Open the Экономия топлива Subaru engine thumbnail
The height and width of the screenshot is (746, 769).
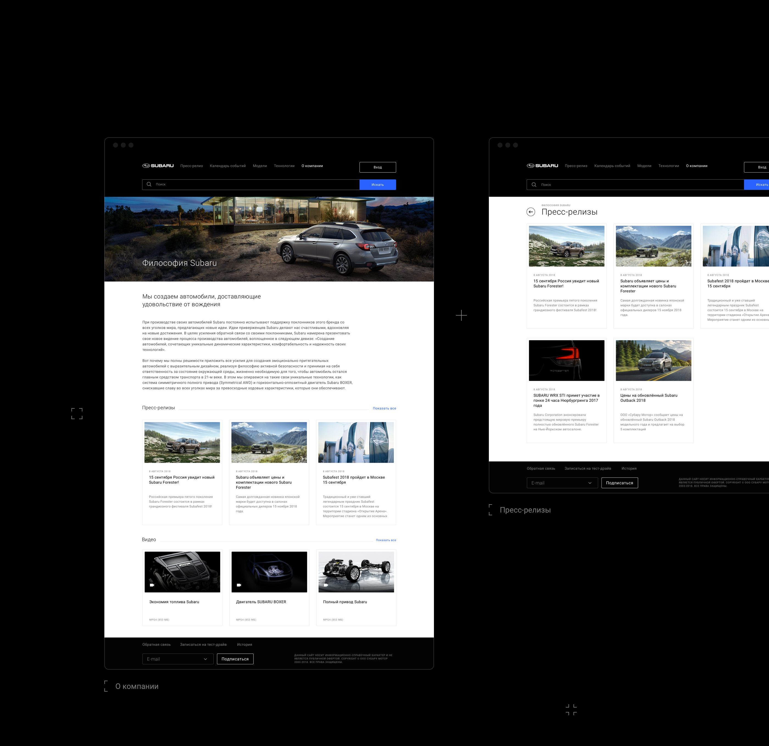click(x=182, y=572)
